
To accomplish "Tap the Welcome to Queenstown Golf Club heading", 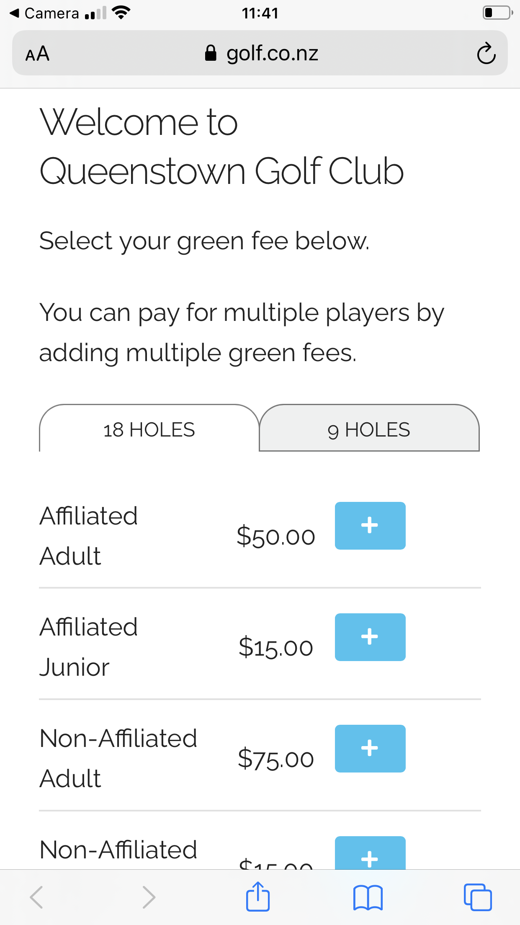I will click(221, 146).
